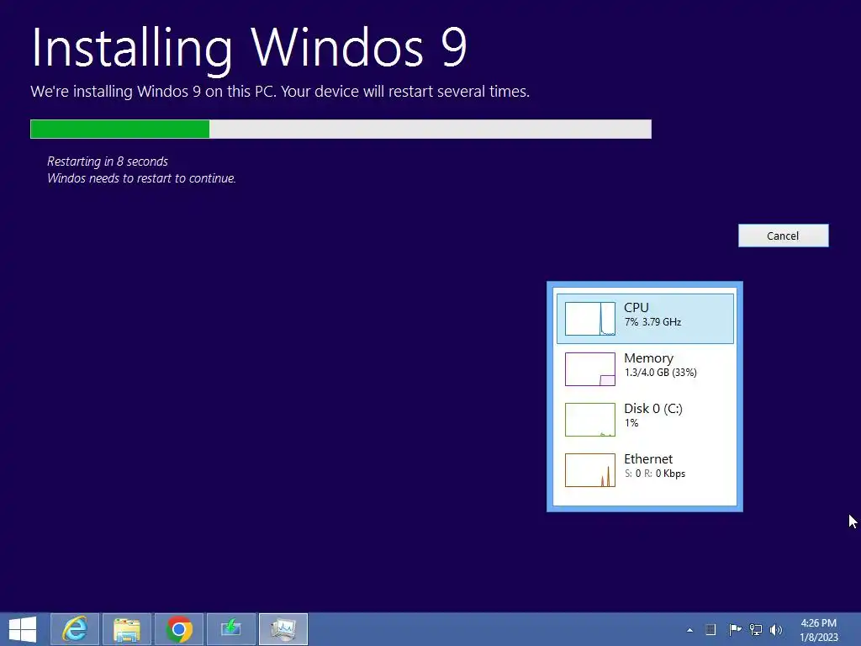Click 'Restarting in 8 seconds' text
The width and height of the screenshot is (861, 646).
pyautogui.click(x=108, y=161)
